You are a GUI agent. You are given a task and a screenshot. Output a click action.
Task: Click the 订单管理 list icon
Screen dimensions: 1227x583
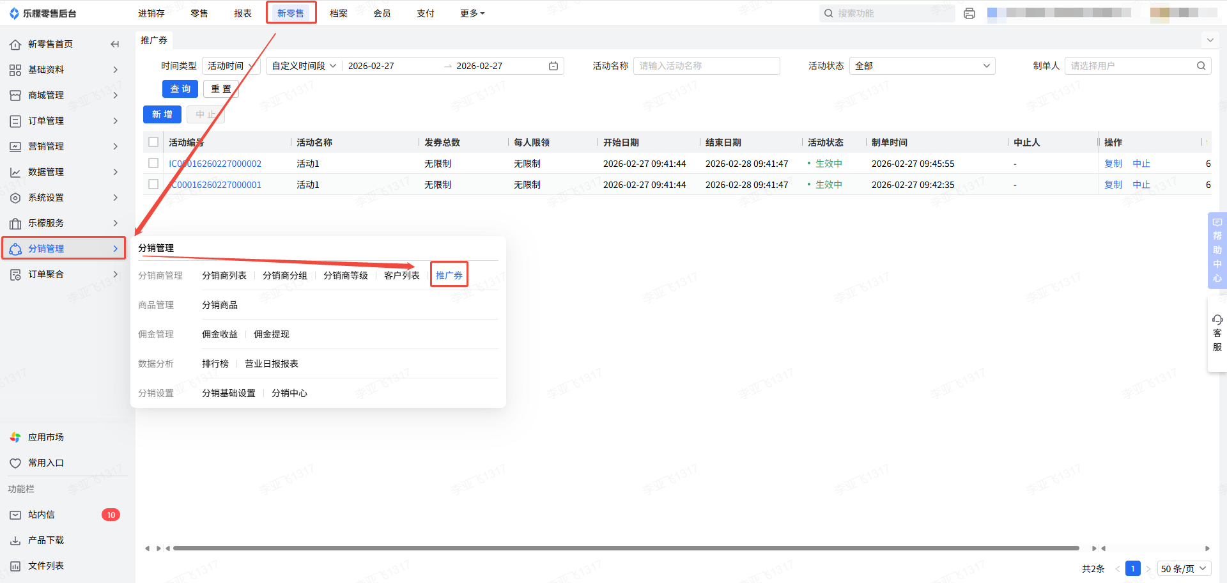pos(15,121)
